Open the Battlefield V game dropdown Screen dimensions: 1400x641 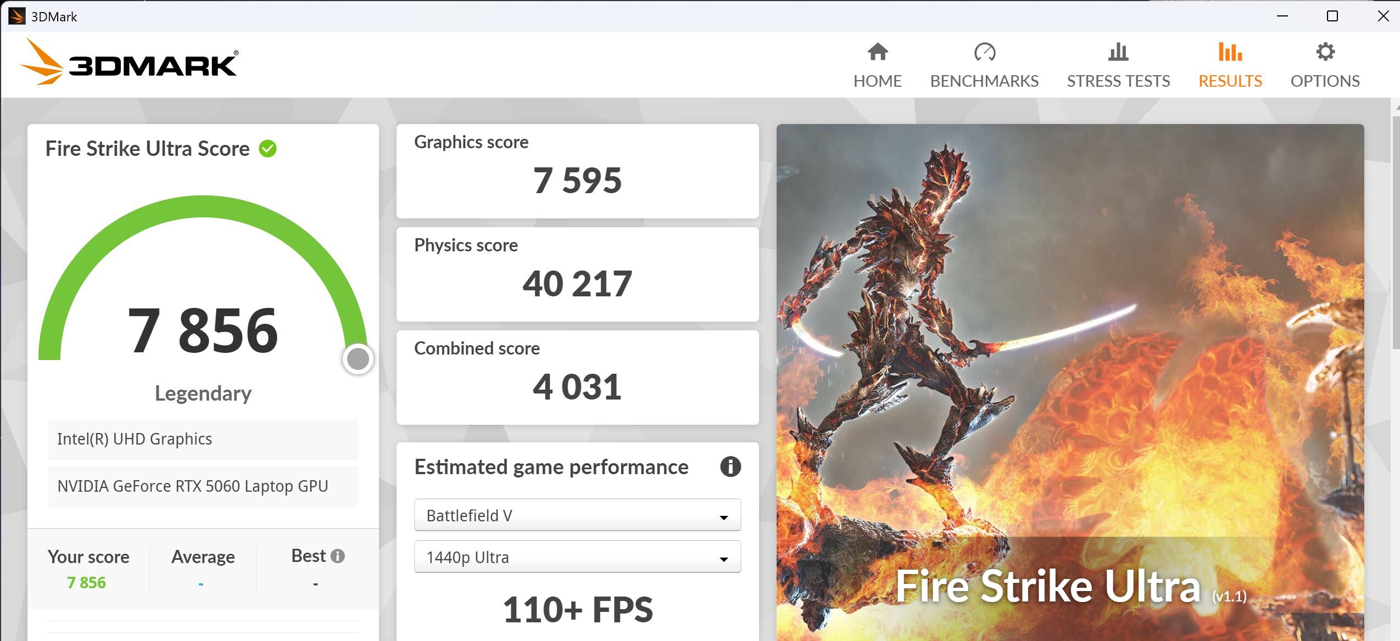click(576, 515)
